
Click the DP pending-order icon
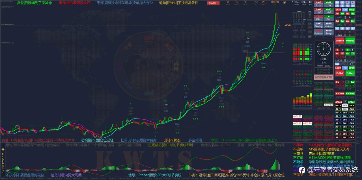tap(337, 13)
